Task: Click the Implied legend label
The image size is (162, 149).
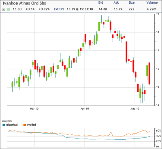Action: pos(31,125)
